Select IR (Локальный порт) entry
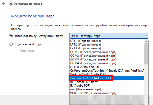The image size is (153, 105). coord(84,82)
